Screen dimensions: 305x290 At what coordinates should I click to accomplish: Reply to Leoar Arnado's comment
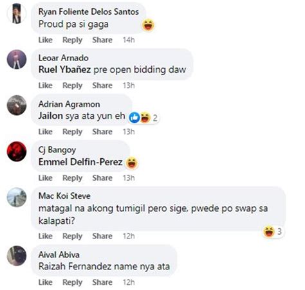point(73,86)
